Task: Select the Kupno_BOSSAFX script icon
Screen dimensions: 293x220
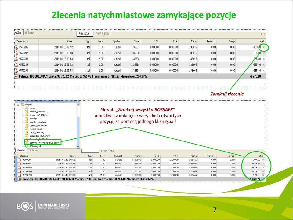Action: [27, 115]
